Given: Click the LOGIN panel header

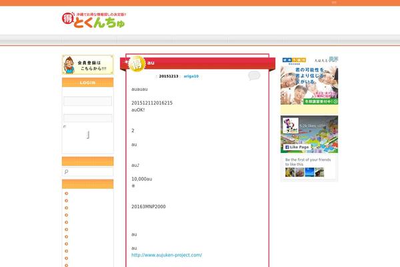Looking at the screenshot, I should pos(88,83).
